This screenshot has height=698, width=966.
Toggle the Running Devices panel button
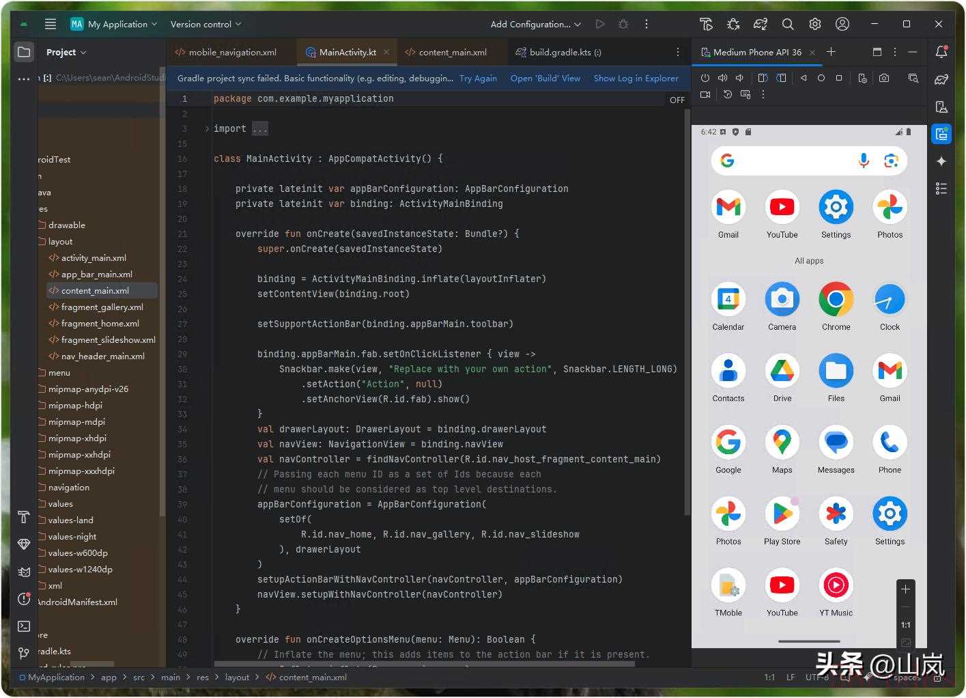(941, 134)
